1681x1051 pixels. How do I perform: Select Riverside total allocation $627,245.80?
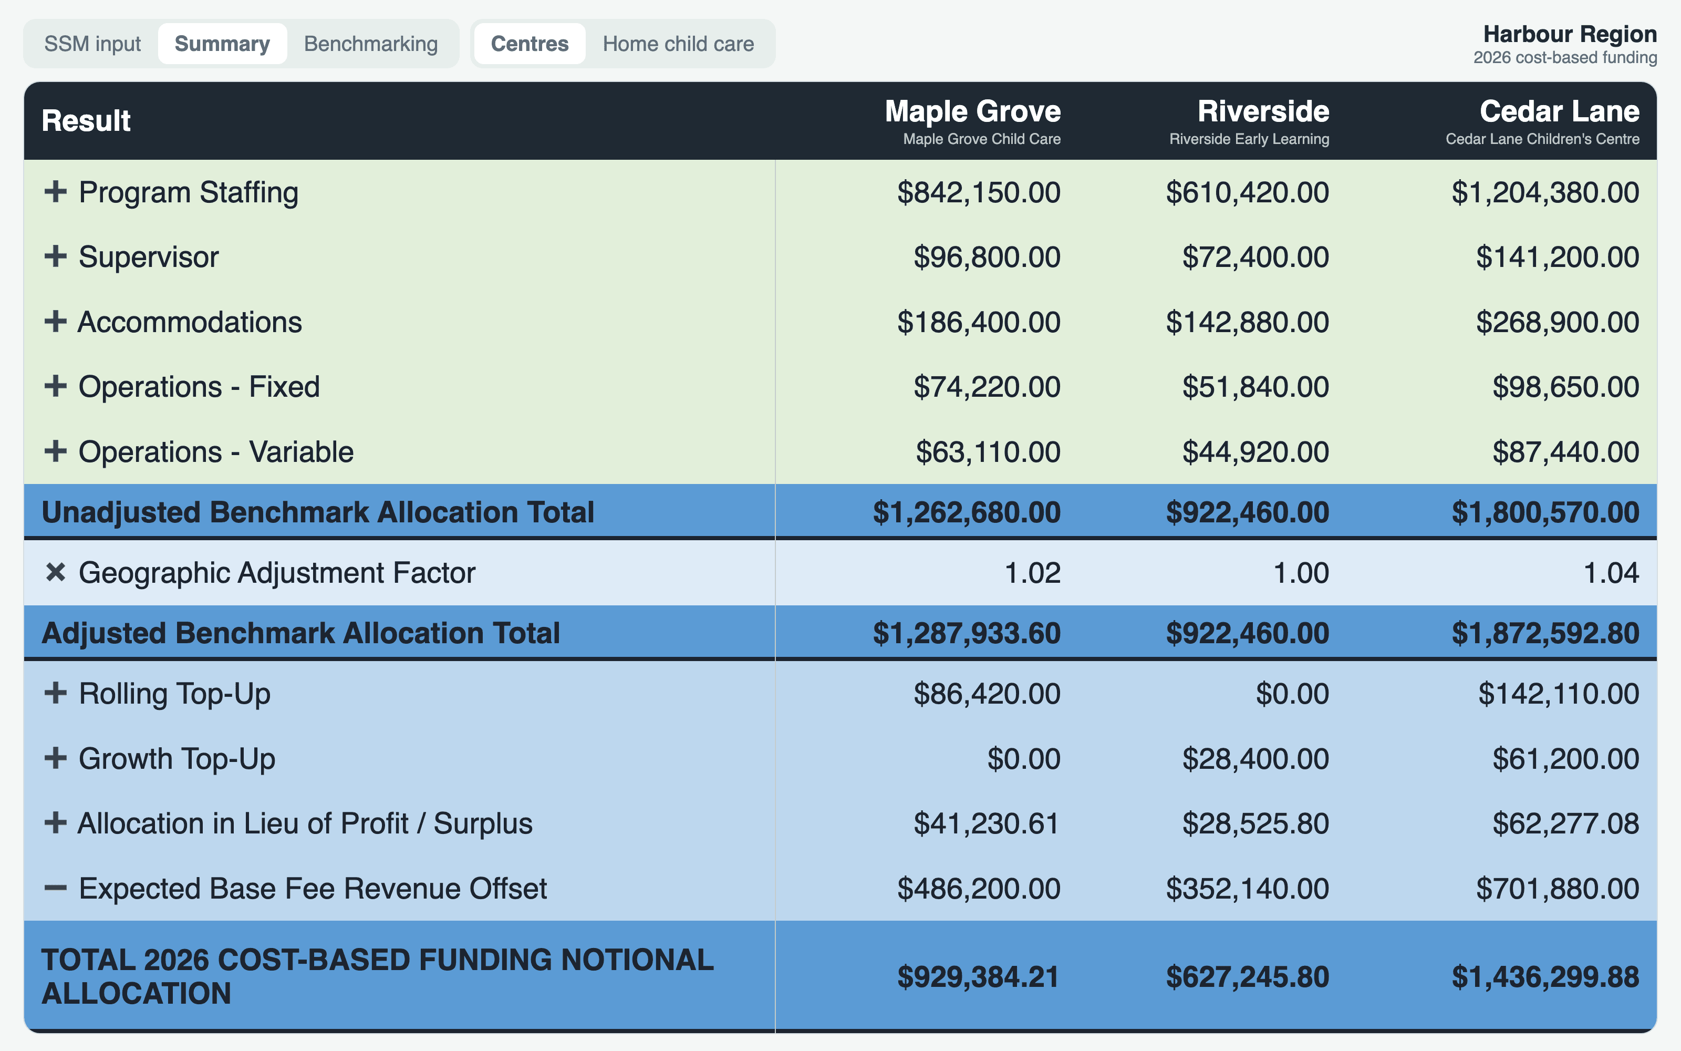tap(1248, 977)
